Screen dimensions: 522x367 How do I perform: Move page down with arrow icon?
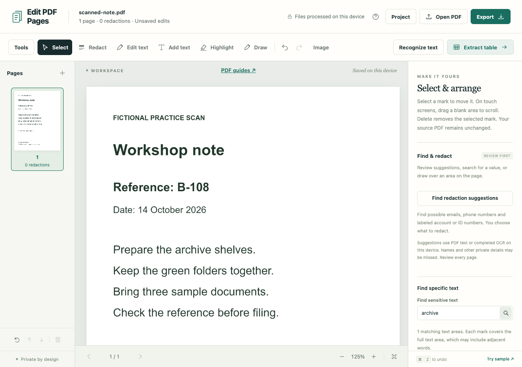(x=42, y=340)
